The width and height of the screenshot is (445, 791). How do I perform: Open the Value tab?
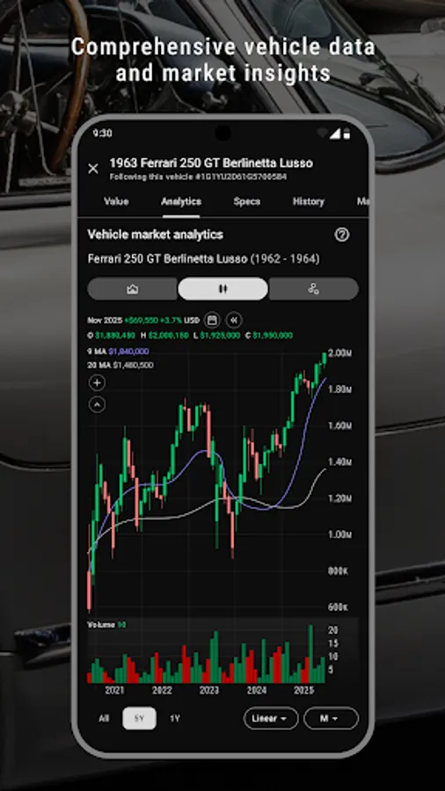click(116, 201)
